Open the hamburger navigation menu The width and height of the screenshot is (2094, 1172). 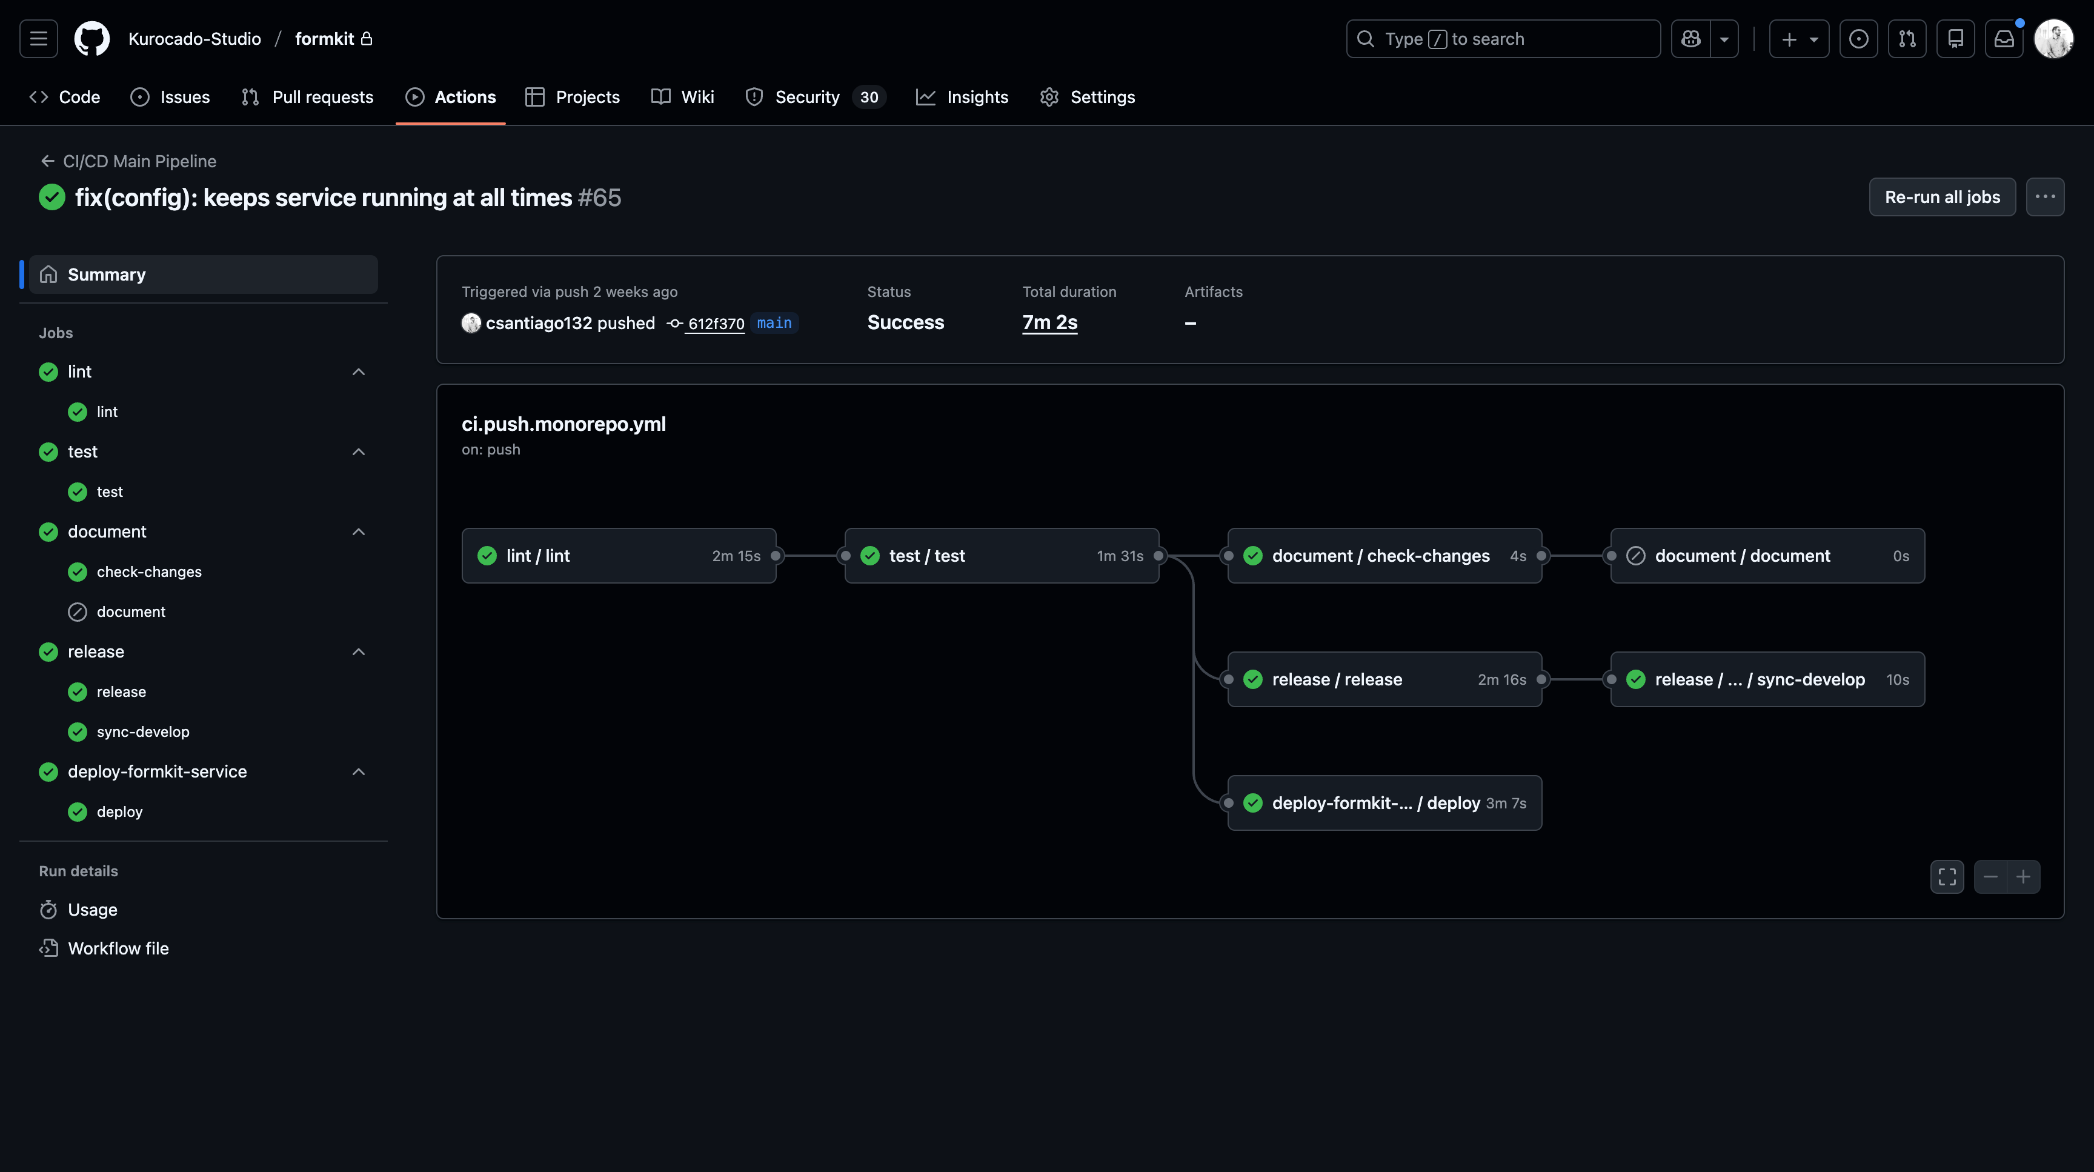(x=38, y=38)
